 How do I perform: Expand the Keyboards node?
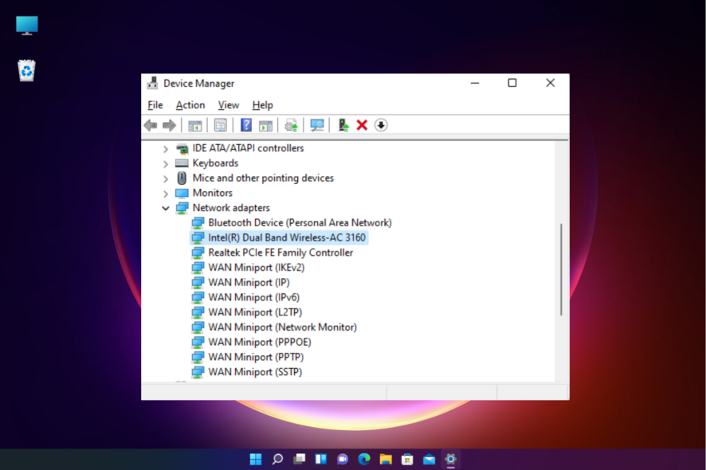166,163
